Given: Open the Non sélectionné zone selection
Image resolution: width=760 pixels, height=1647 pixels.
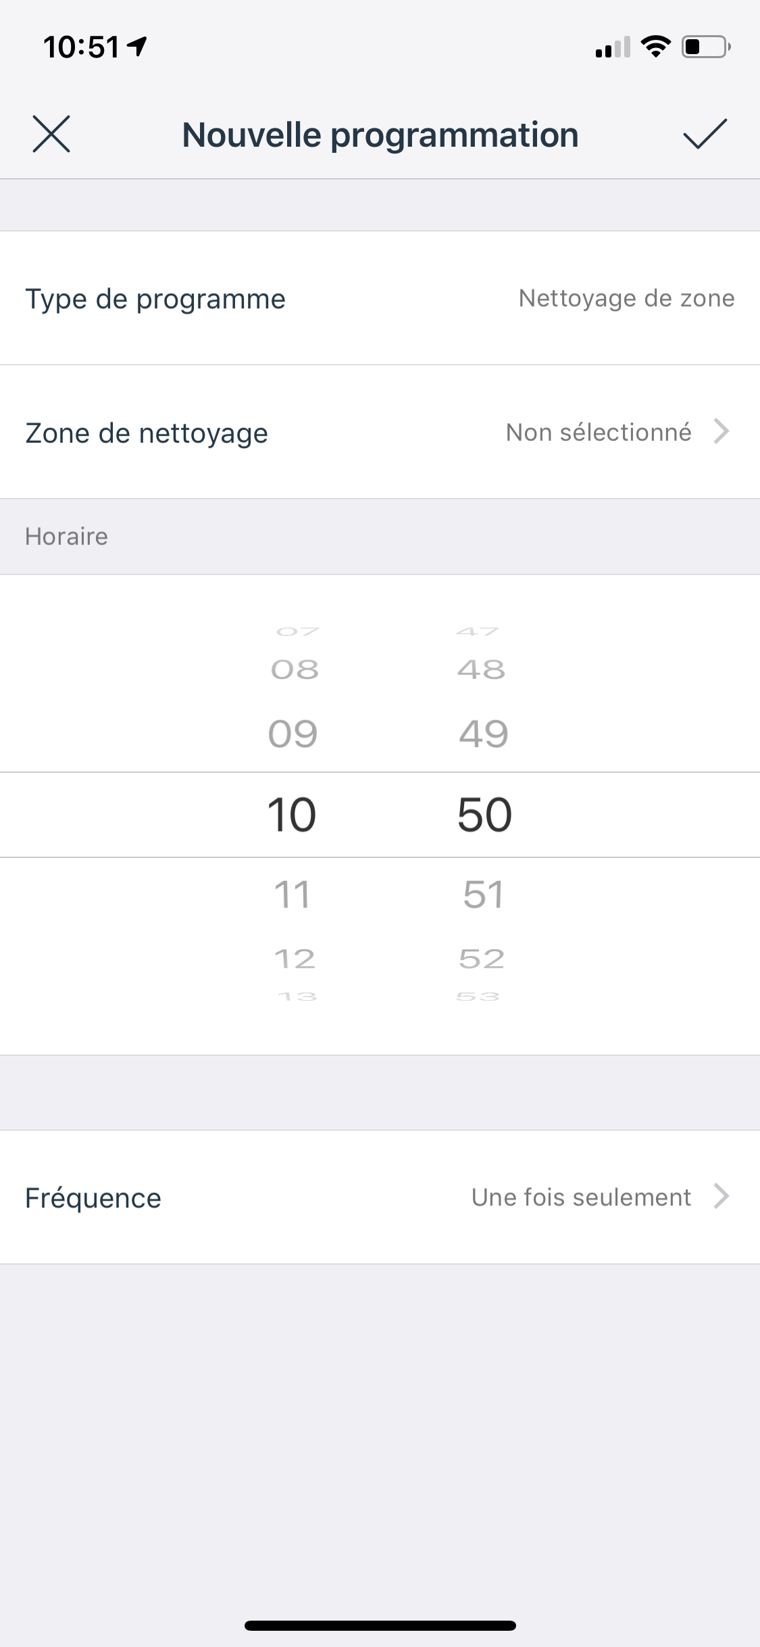Looking at the screenshot, I should (599, 432).
